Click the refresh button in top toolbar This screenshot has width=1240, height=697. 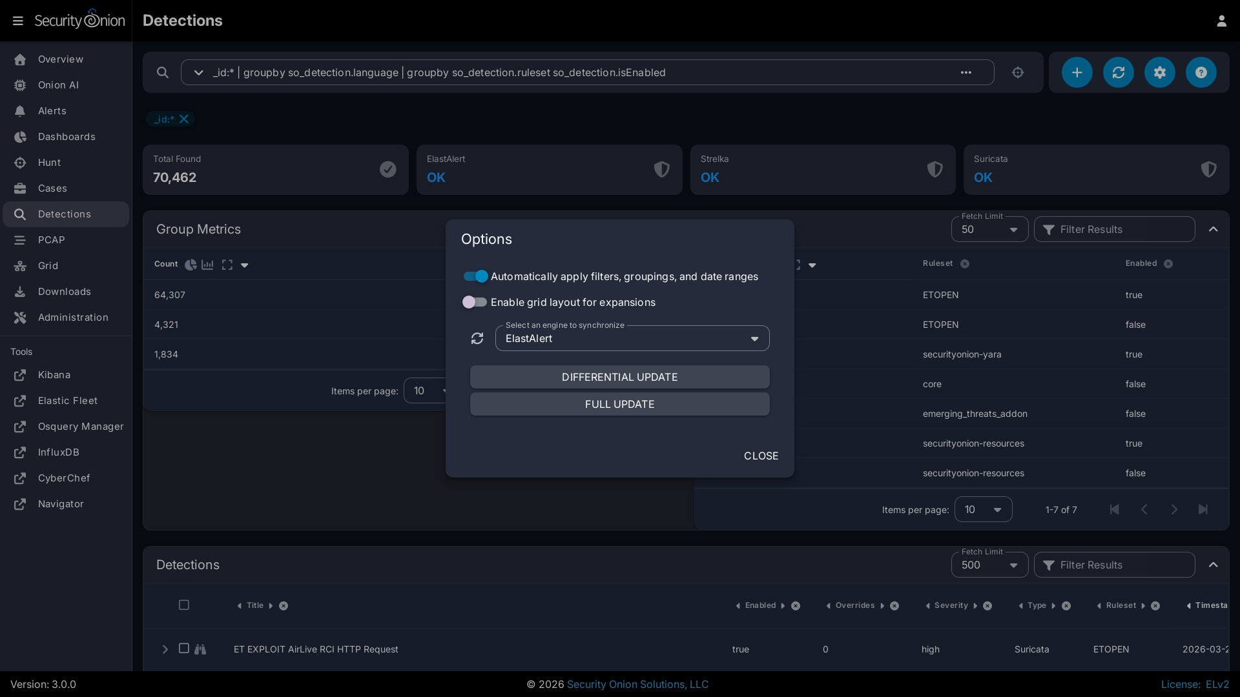click(x=1118, y=72)
